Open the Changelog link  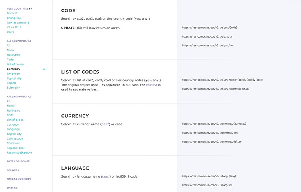(x=14, y=18)
